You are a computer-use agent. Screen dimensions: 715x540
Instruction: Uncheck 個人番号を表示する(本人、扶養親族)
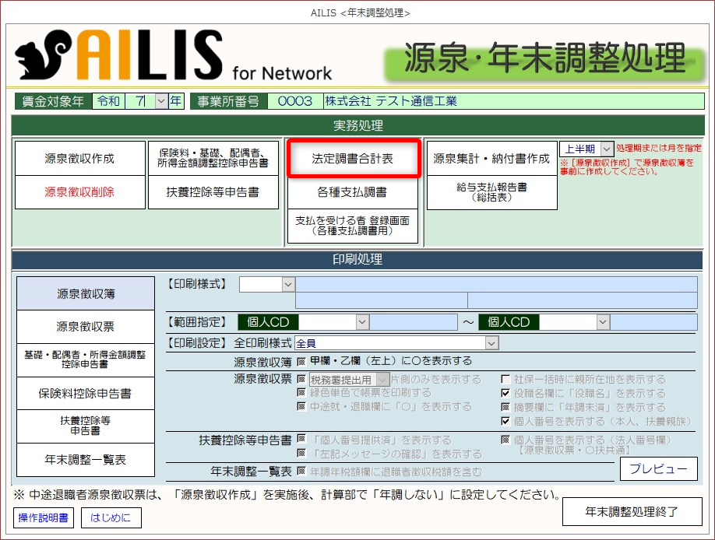[x=505, y=422]
